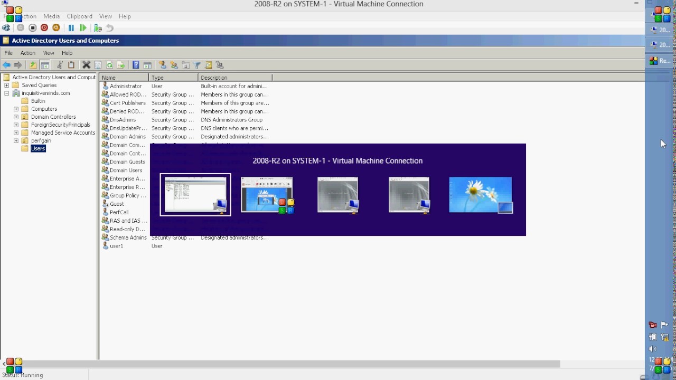Create a new group with the two-people icon
This screenshot has height=380, width=676.
pos(174,65)
